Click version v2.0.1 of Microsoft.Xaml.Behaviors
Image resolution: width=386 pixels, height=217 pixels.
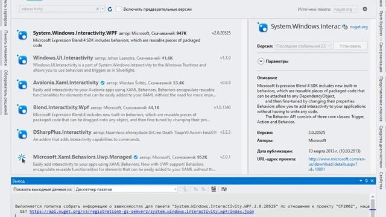point(225,157)
